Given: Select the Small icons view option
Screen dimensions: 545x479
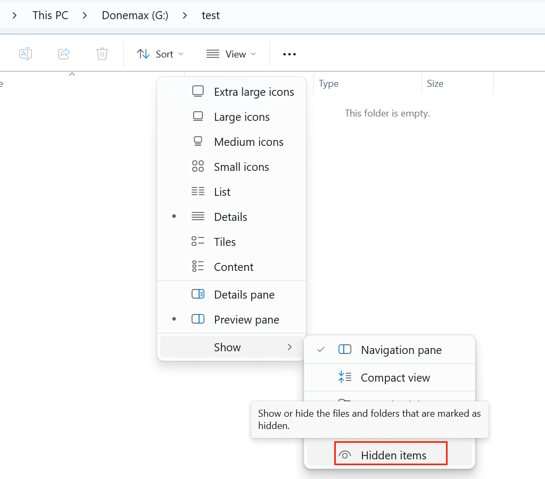Looking at the screenshot, I should (241, 167).
